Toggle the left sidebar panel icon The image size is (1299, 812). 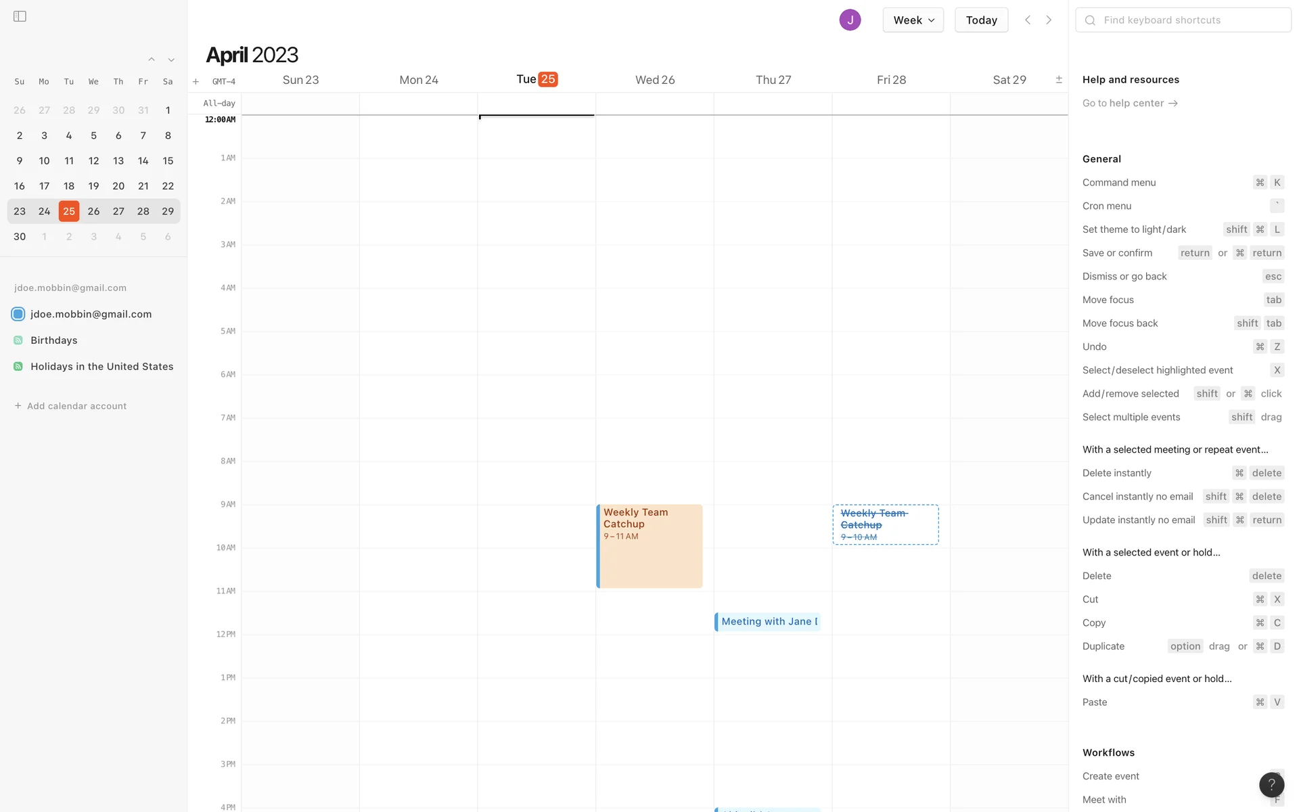pyautogui.click(x=20, y=16)
